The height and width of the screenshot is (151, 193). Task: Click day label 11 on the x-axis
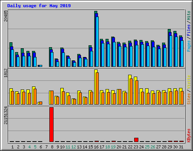pyautogui.click(x=68, y=147)
